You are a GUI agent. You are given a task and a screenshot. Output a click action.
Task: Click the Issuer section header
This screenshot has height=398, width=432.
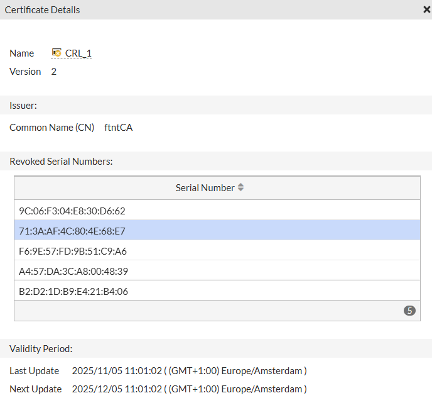(23, 105)
